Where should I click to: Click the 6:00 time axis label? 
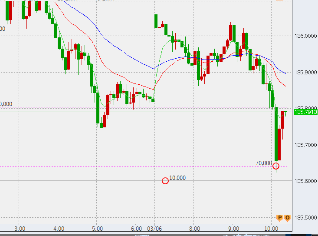point(136,229)
